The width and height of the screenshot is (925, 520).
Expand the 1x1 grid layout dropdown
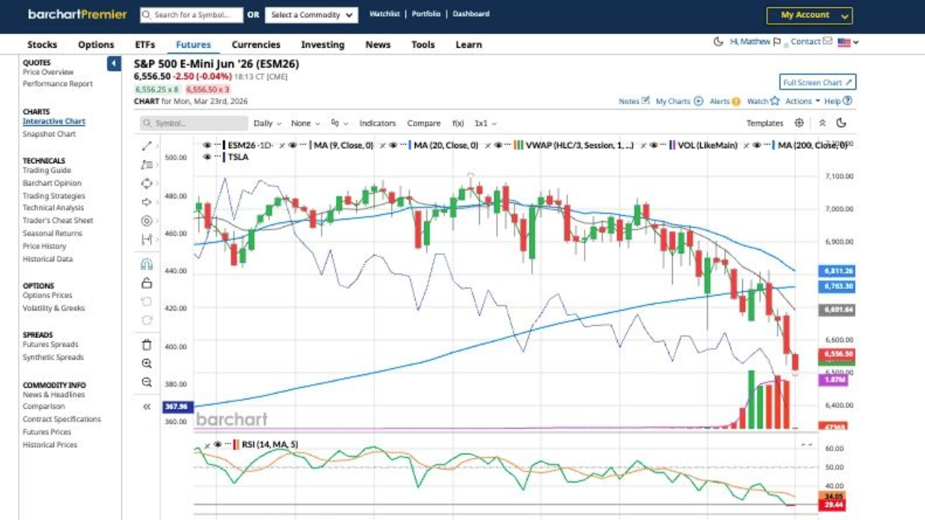(486, 123)
